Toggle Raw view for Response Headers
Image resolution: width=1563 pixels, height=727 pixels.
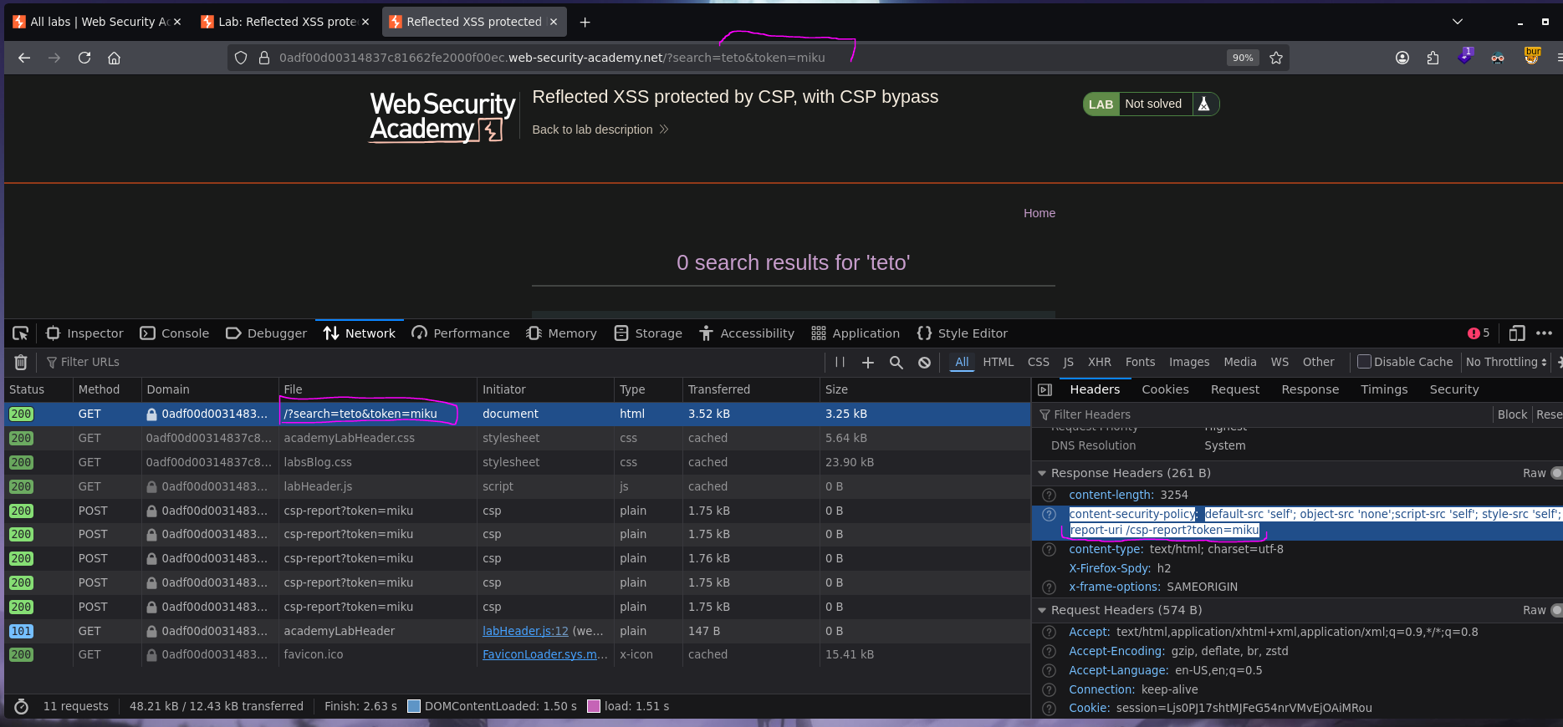(x=1556, y=473)
